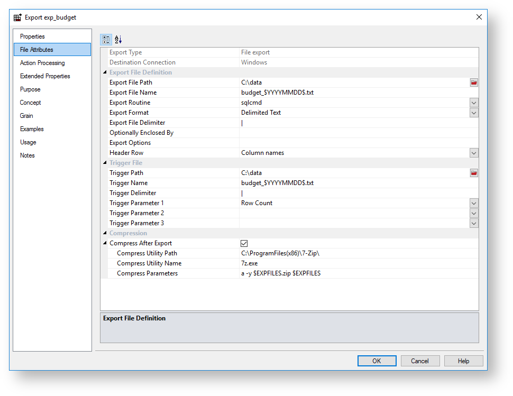Image resolution: width=513 pixels, height=396 pixels.
Task: Open the Notes page
Action: pos(52,155)
